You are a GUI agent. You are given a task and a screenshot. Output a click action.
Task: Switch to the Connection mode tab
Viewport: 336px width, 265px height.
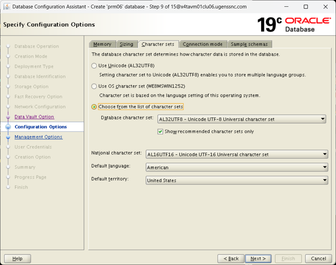203,44
